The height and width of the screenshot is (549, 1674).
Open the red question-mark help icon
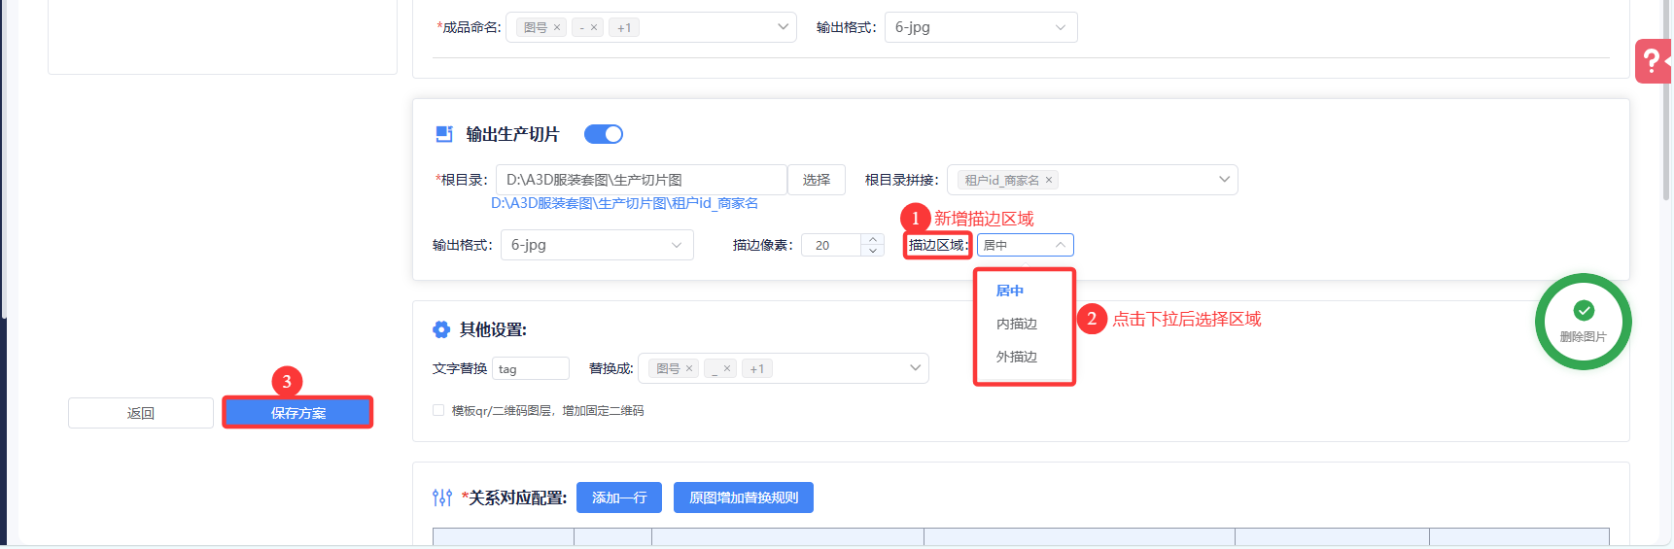tap(1653, 61)
